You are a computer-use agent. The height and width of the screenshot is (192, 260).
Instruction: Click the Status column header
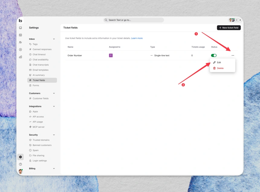214,47
